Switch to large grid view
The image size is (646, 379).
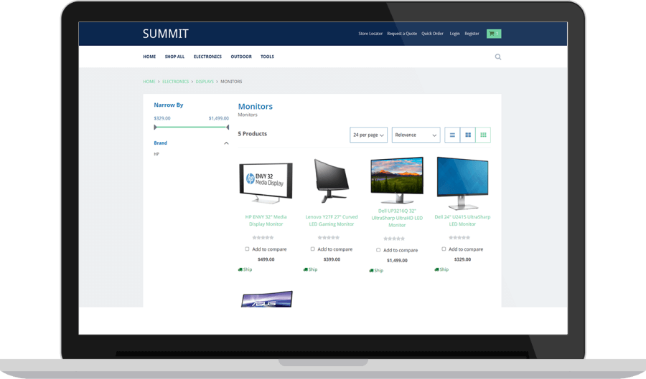pos(468,135)
